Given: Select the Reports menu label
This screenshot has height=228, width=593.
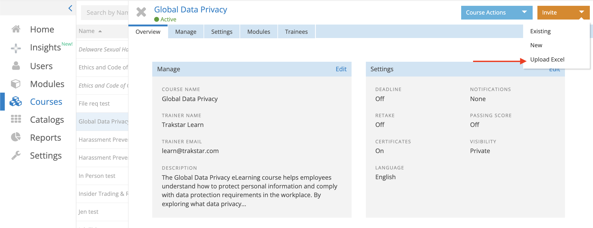Looking at the screenshot, I should click(x=46, y=138).
